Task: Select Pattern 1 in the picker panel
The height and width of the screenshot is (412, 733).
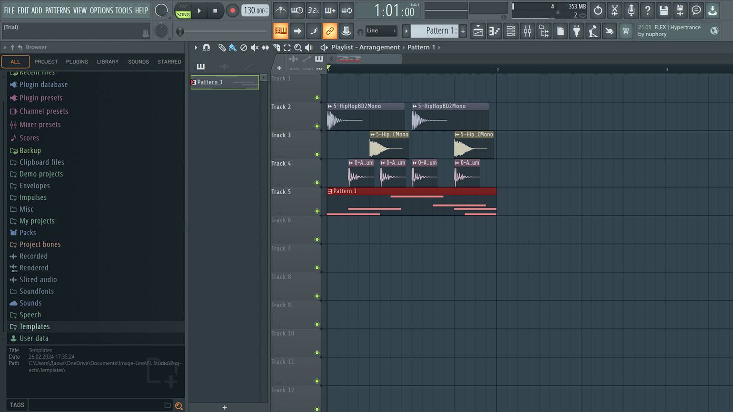Action: pos(225,82)
